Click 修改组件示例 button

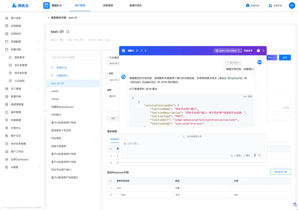[x=280, y=172]
